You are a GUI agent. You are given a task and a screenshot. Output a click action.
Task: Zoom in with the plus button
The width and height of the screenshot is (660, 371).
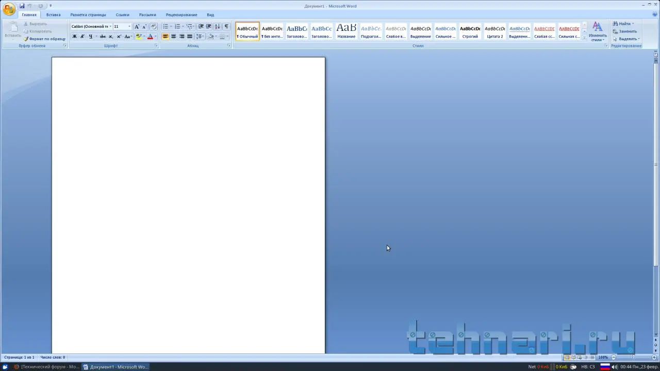[x=654, y=357]
